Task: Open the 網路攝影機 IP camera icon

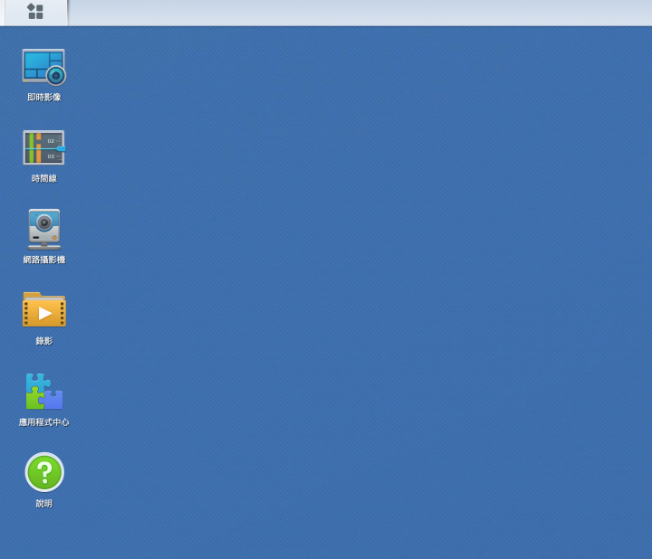Action: click(44, 229)
